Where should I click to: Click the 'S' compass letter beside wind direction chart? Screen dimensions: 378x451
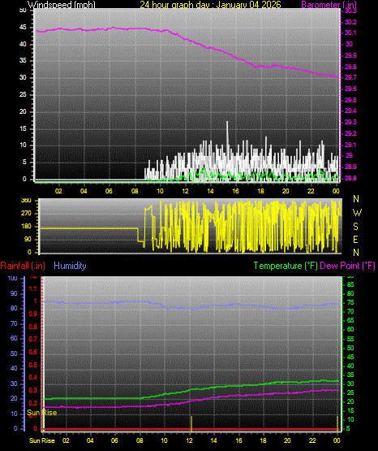coord(355,227)
